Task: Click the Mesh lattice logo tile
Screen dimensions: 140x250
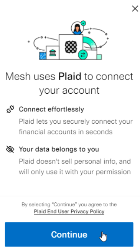Action: (71, 47)
